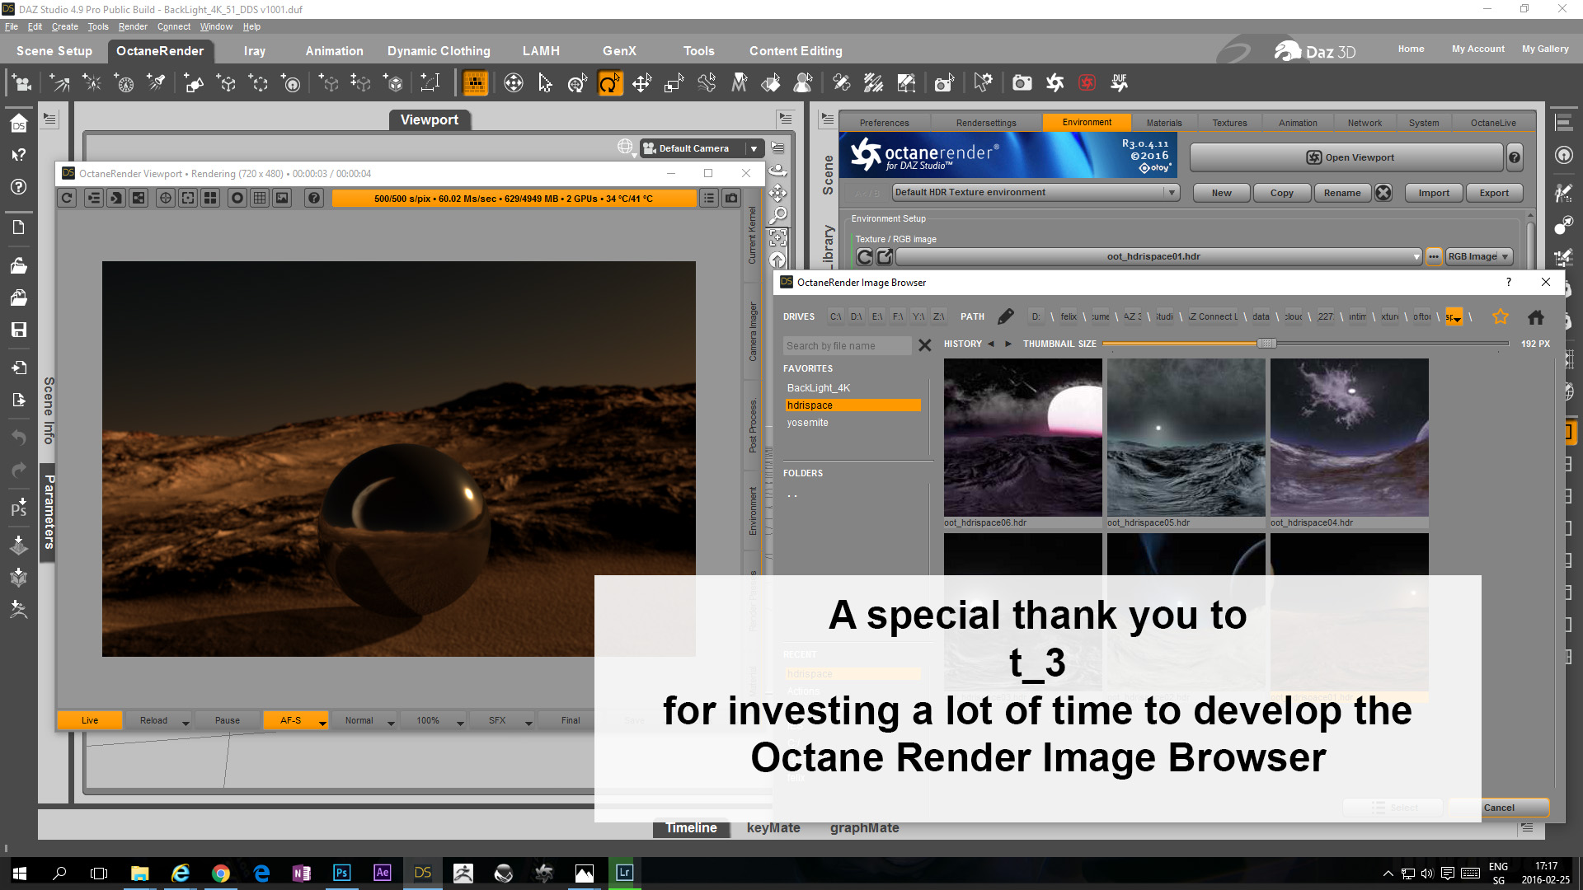Screen dimensions: 1583x890
Task: Switch to the Z:\ drive
Action: point(939,316)
